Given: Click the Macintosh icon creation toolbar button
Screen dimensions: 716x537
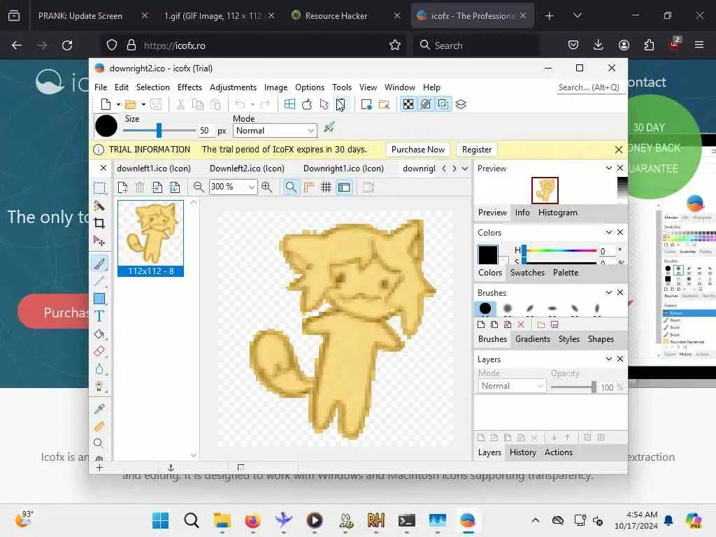Looking at the screenshot, I should point(307,104).
